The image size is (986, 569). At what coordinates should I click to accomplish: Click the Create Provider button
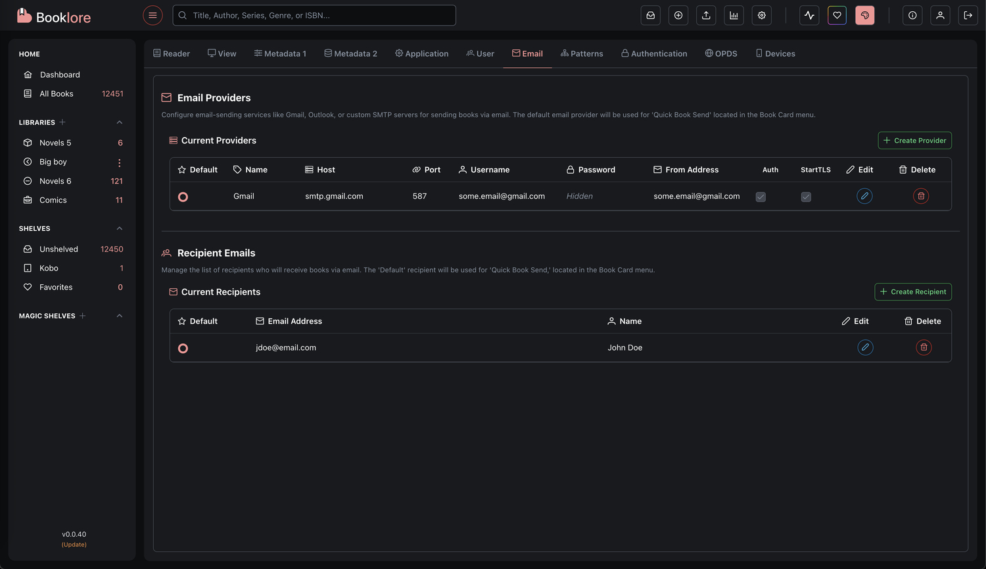point(914,140)
